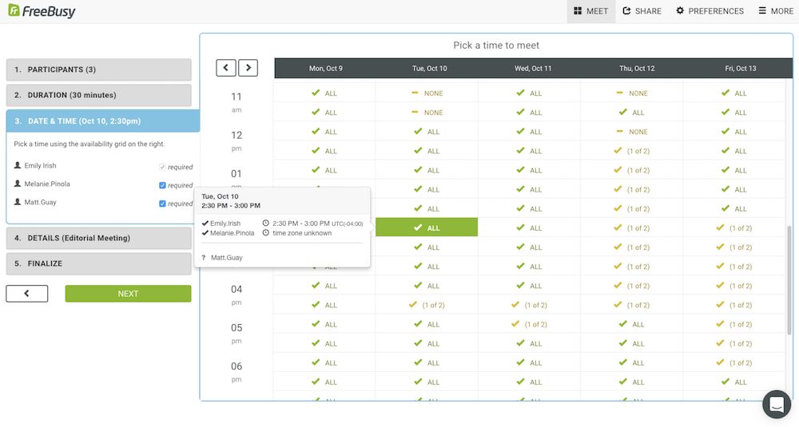Click the FreeBusy logo icon

[14, 11]
